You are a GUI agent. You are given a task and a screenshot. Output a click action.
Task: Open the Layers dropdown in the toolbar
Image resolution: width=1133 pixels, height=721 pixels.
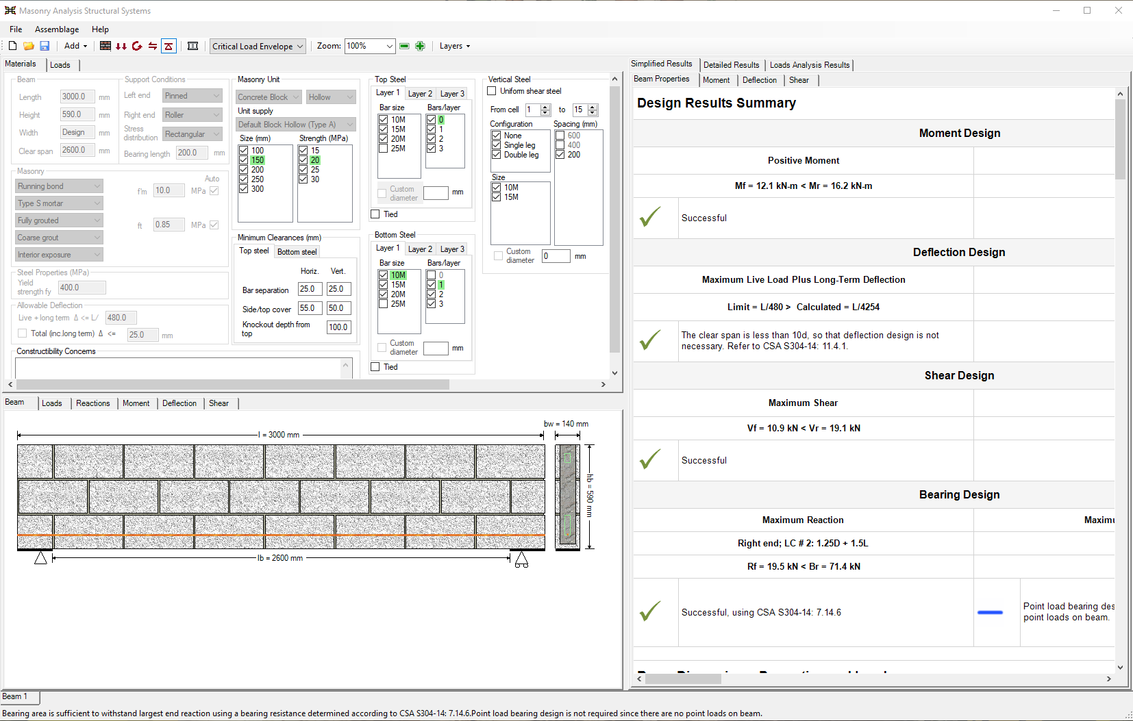(455, 46)
